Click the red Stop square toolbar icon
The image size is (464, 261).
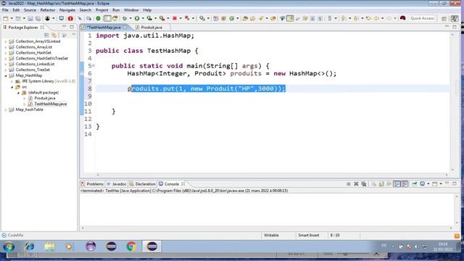click(x=175, y=18)
